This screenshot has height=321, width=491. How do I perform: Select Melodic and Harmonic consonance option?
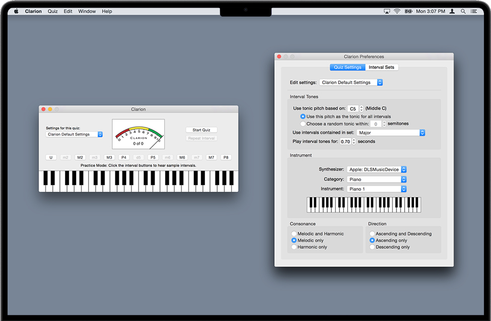pos(295,233)
